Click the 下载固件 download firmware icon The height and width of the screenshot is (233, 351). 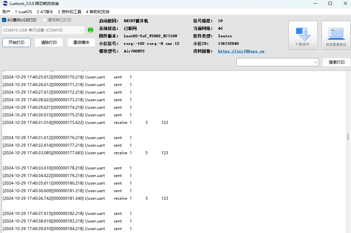303,35
